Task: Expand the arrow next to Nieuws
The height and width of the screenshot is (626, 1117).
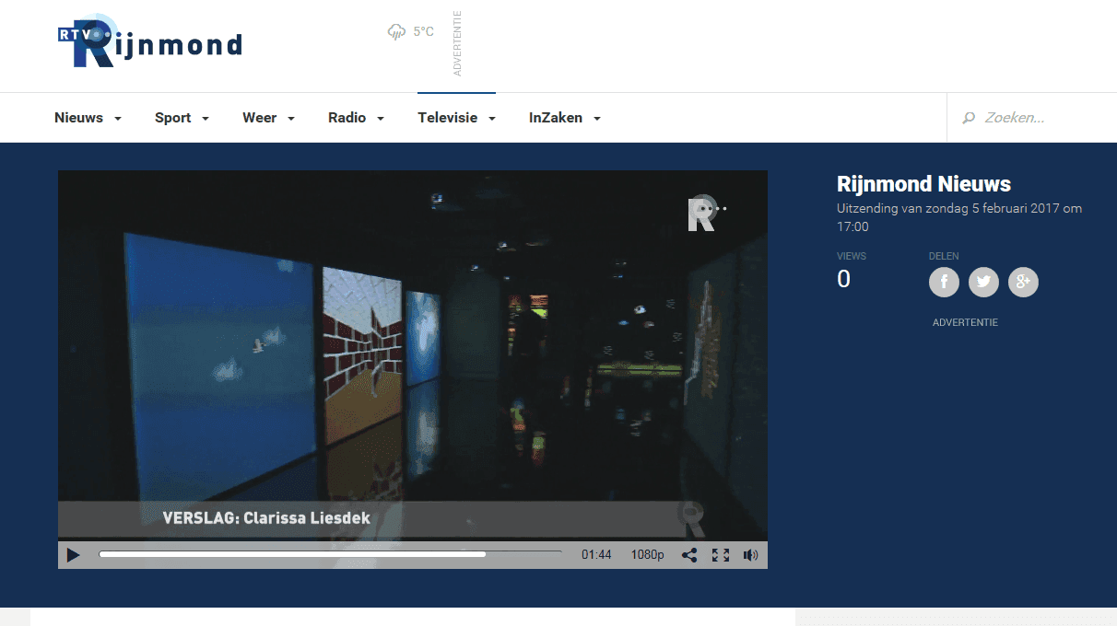Action: click(x=118, y=119)
